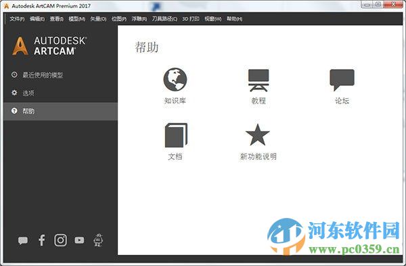The width and height of the screenshot is (406, 266).
Task: Click the Autodesk ArtCAM logo
Action: tap(49, 46)
